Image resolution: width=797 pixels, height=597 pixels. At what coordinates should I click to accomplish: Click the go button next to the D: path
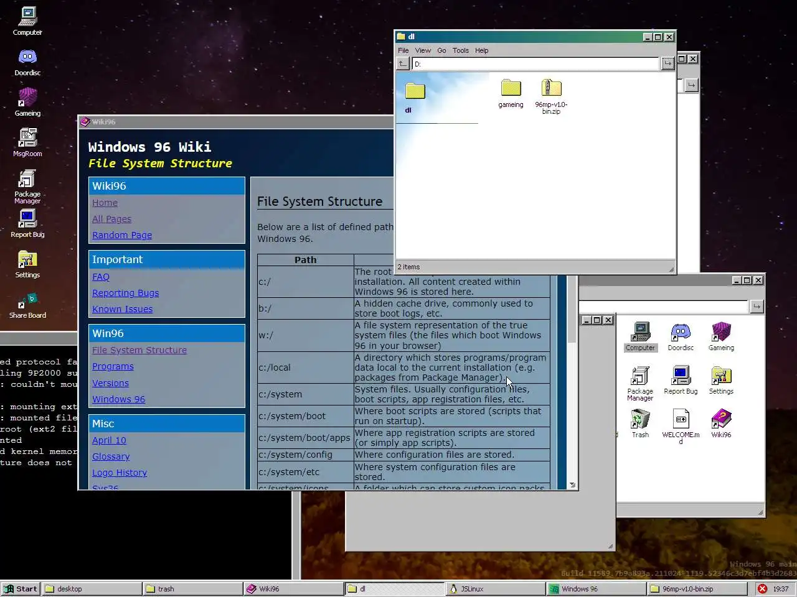667,63
